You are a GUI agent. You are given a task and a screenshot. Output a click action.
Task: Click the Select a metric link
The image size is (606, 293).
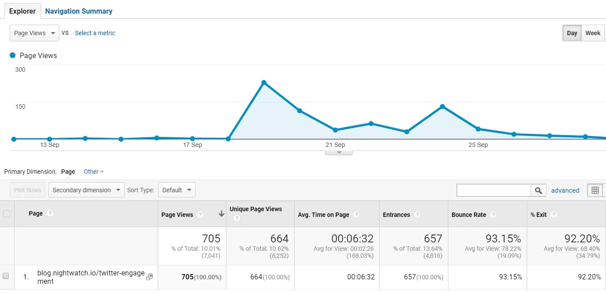point(95,33)
